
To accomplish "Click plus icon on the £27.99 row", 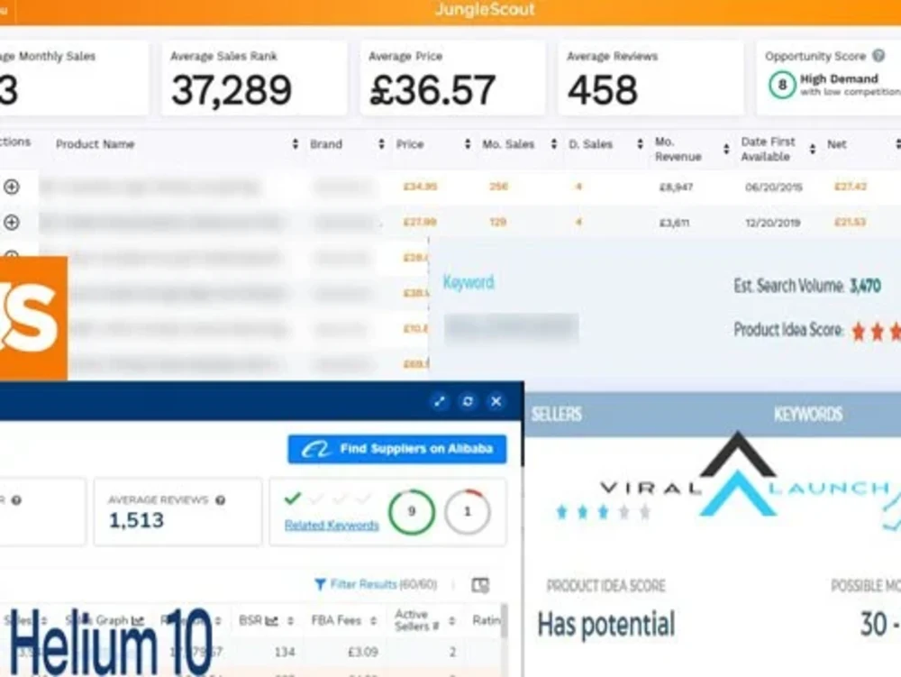I will [12, 223].
